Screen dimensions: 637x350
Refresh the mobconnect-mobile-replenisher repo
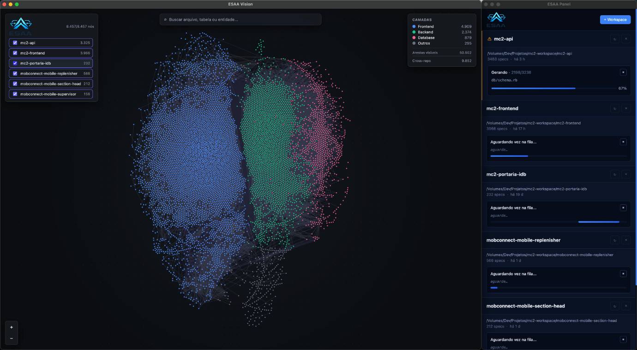tap(614, 240)
